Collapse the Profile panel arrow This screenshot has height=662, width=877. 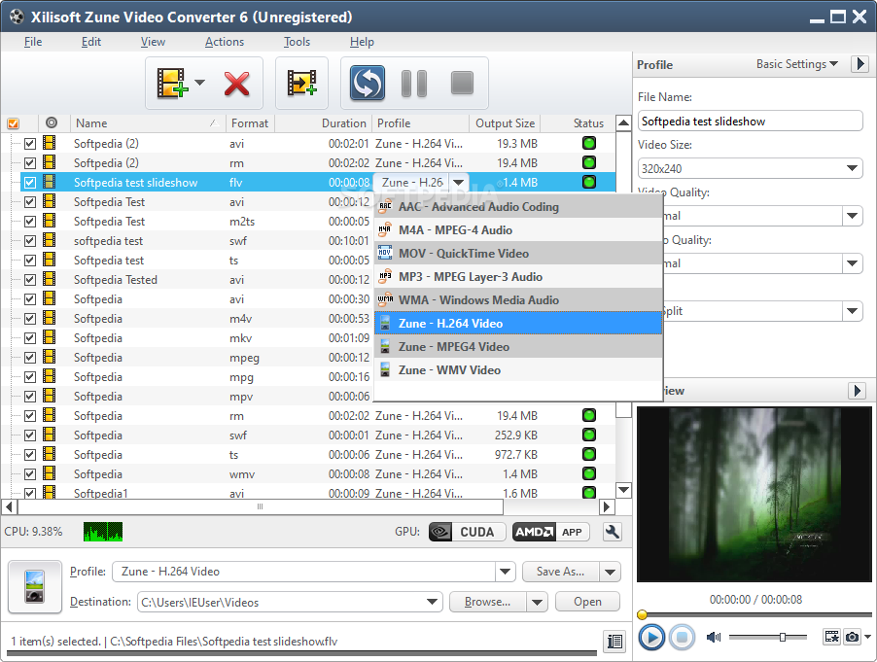[860, 64]
